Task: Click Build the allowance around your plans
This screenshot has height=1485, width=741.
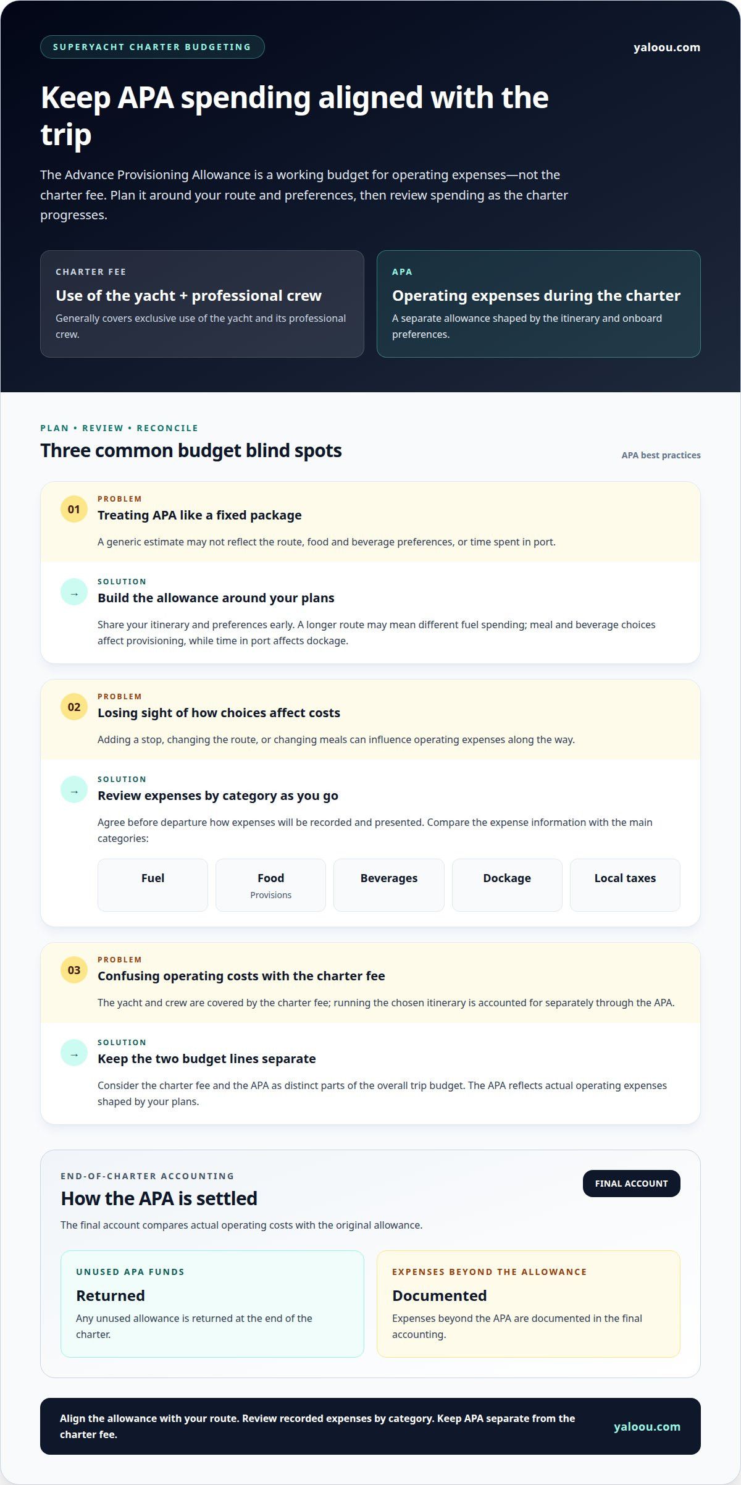Action: click(x=216, y=598)
